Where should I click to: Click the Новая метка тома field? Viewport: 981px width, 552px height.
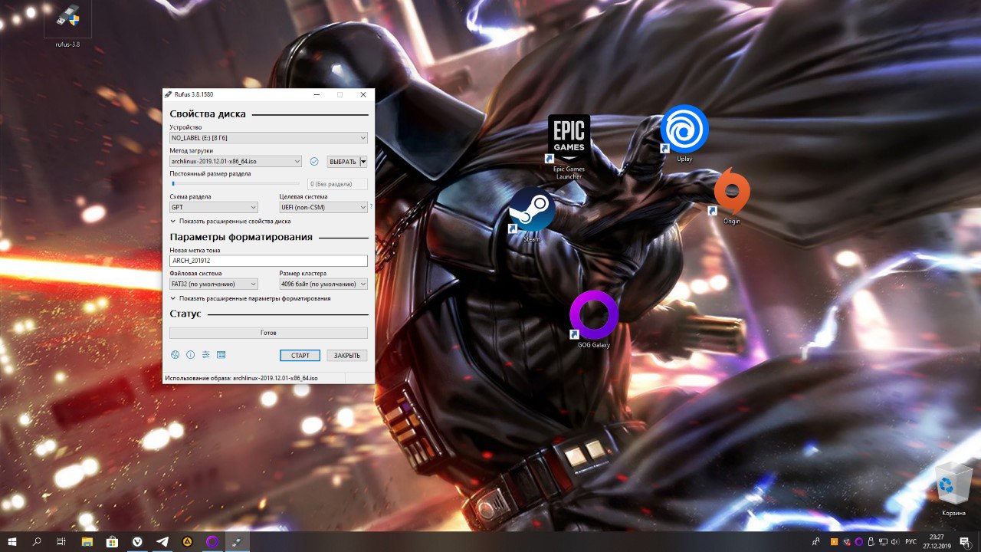[268, 261]
